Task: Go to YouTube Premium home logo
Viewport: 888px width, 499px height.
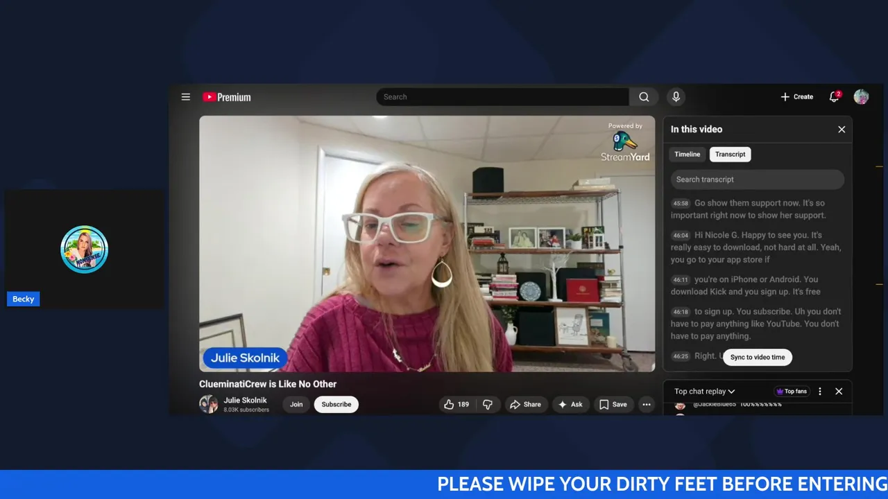Action: [x=227, y=97]
